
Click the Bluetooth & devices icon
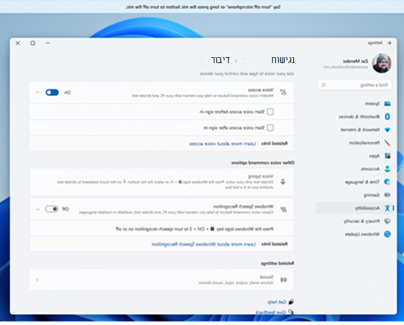pyautogui.click(x=387, y=117)
